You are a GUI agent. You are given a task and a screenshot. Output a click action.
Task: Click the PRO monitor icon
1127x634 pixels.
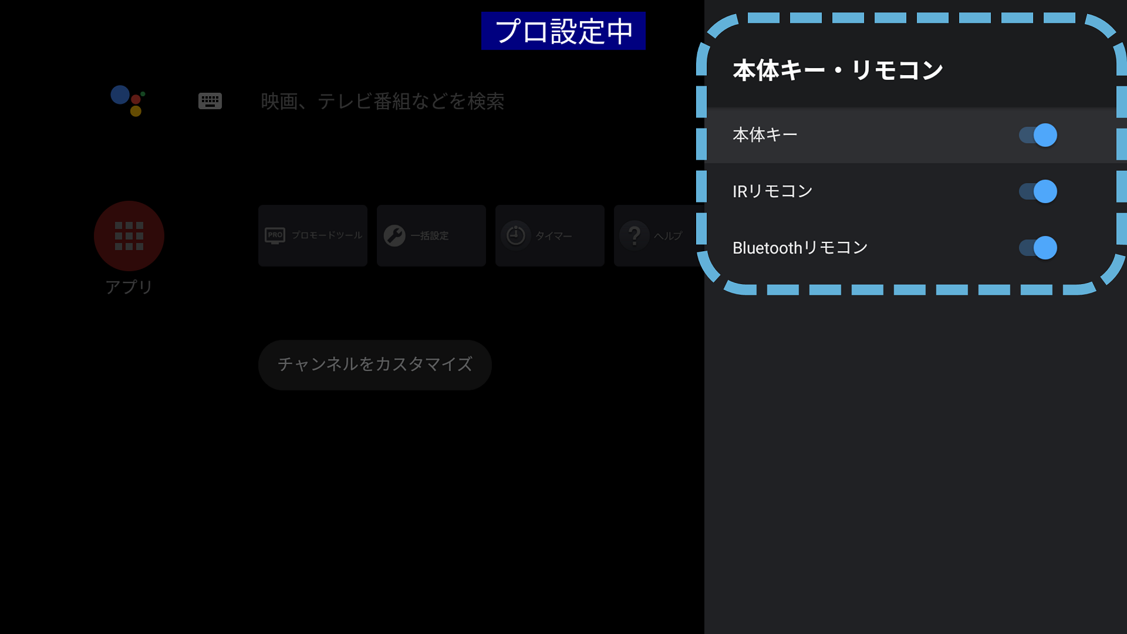coord(275,235)
